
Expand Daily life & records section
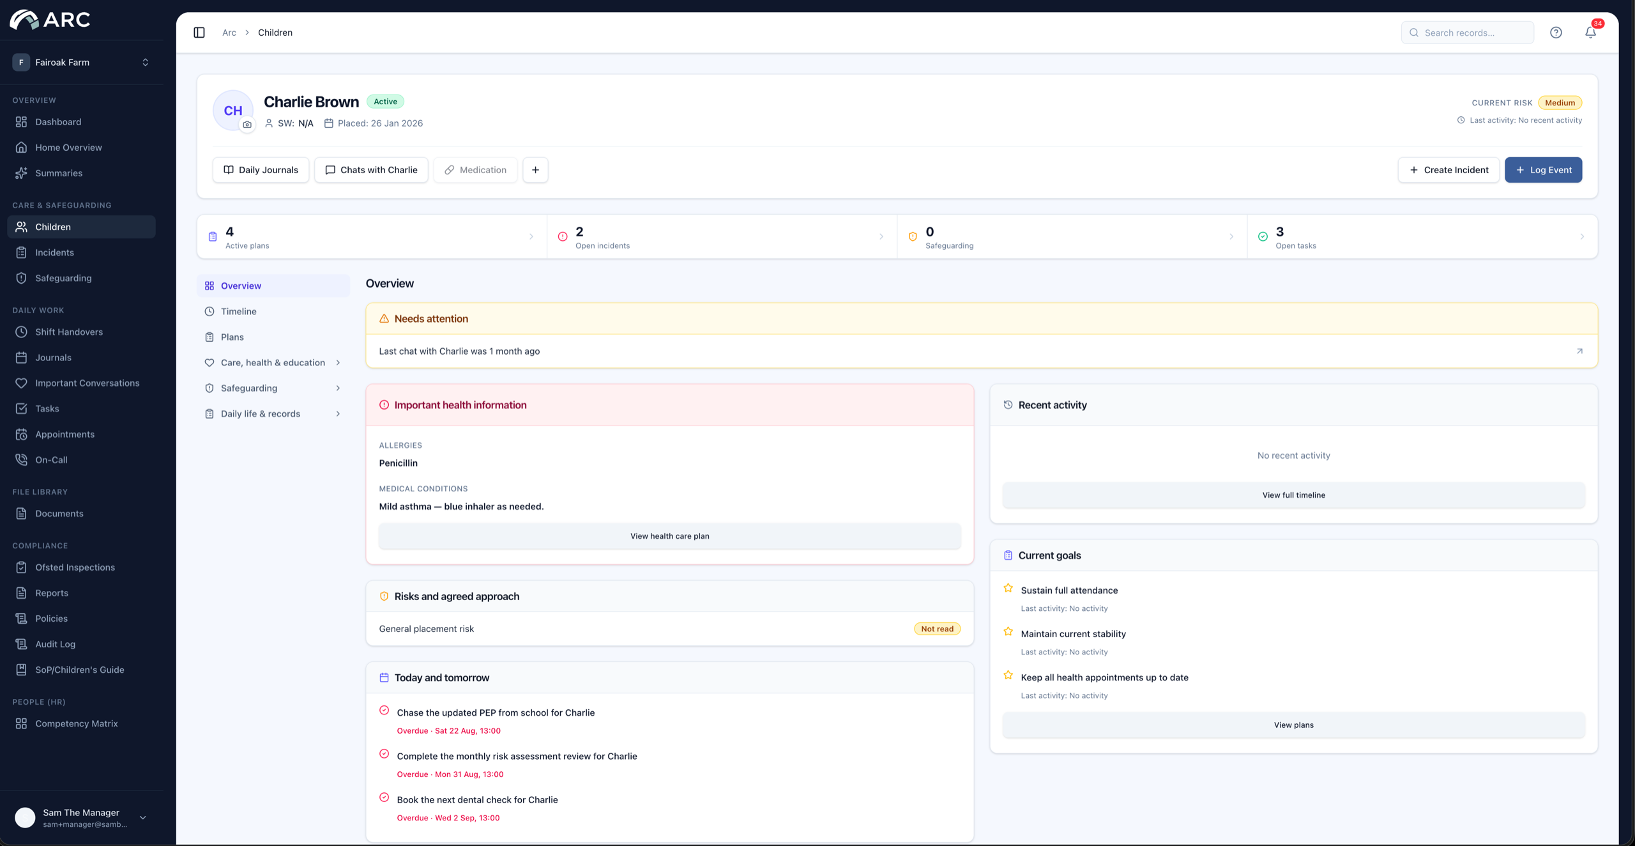tap(273, 413)
